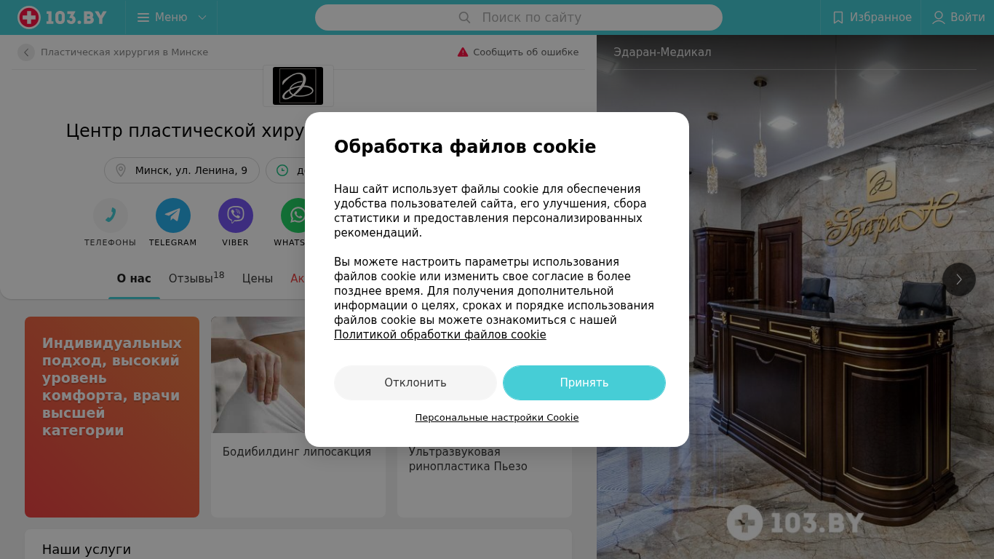Click the phone numbers icon
The height and width of the screenshot is (559, 994).
tap(111, 215)
